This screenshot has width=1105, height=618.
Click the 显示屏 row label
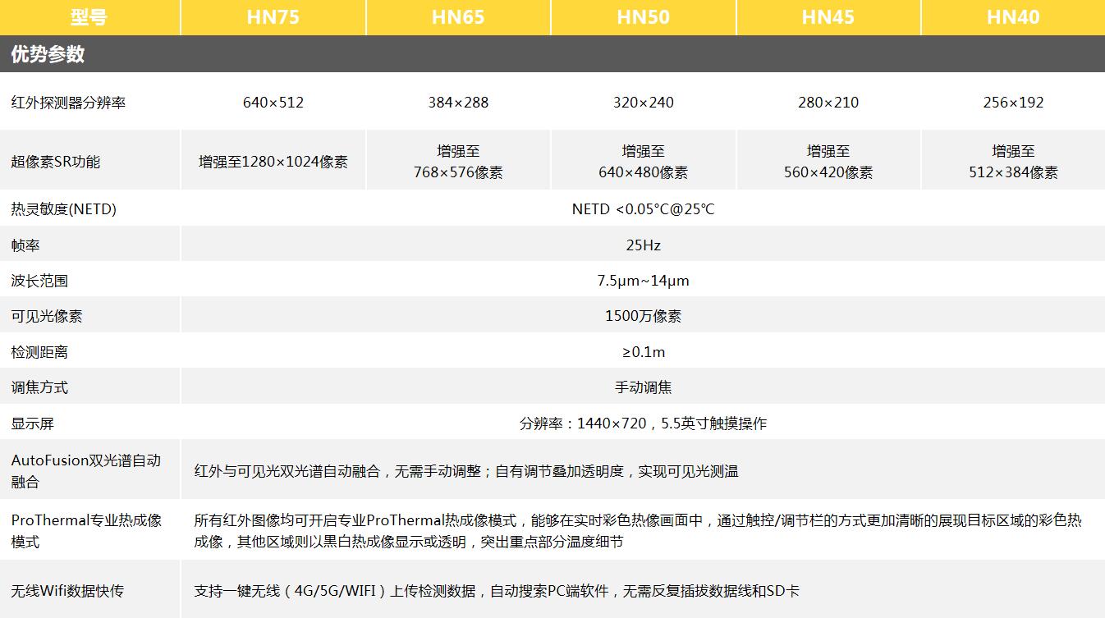(x=33, y=423)
